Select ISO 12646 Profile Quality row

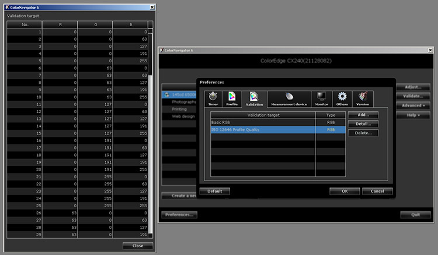click(278, 130)
